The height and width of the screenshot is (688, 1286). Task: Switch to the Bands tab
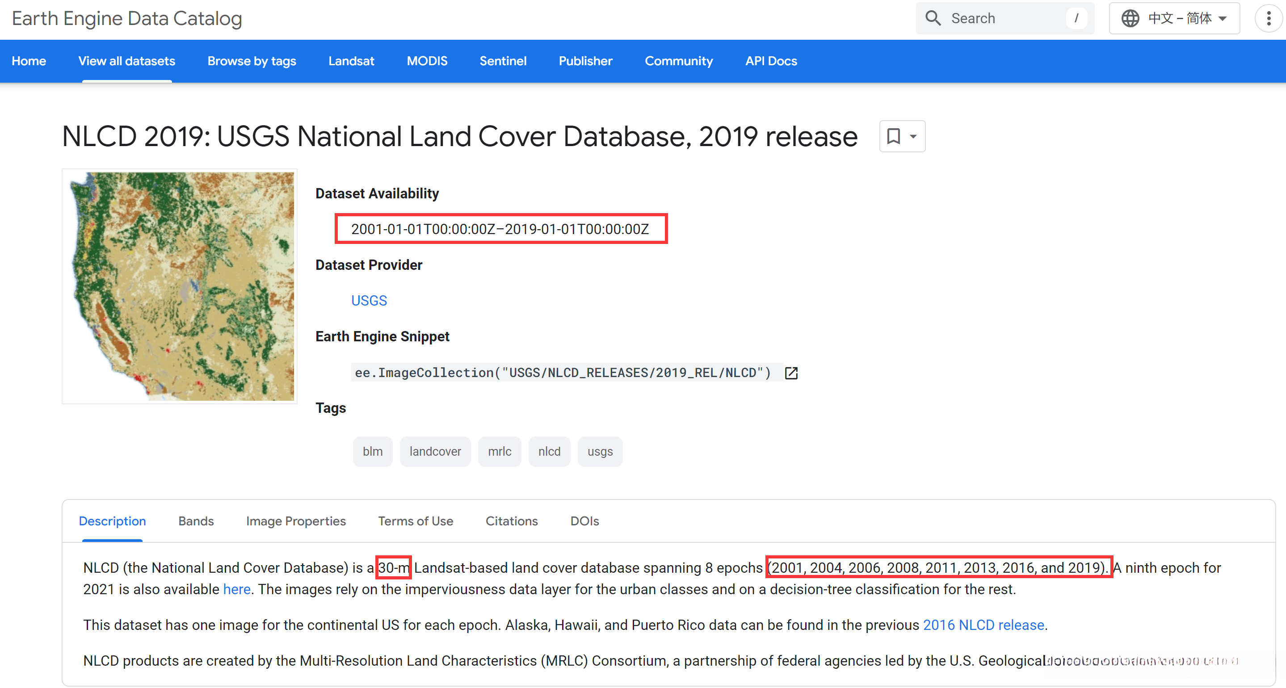coord(196,521)
